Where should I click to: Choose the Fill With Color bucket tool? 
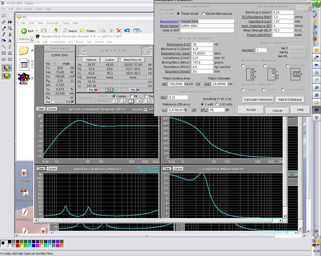10,22
